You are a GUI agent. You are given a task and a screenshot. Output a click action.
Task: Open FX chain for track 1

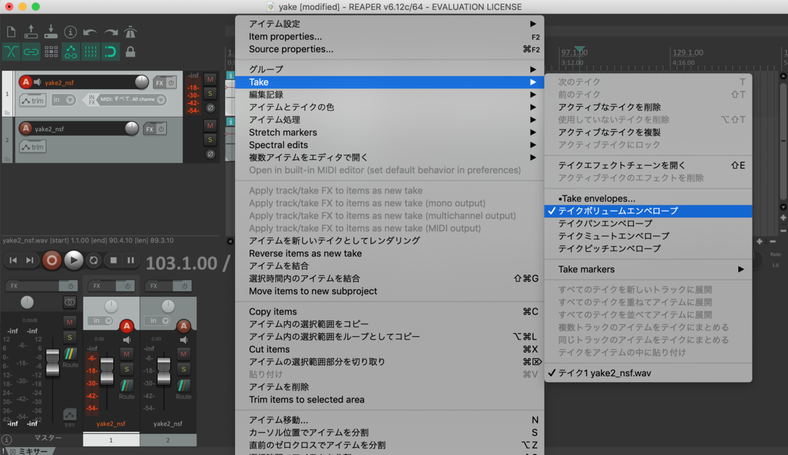160,83
